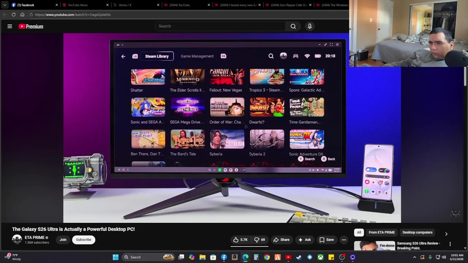Select Desktop computers chip
The width and height of the screenshot is (468, 263).
tap(417, 232)
